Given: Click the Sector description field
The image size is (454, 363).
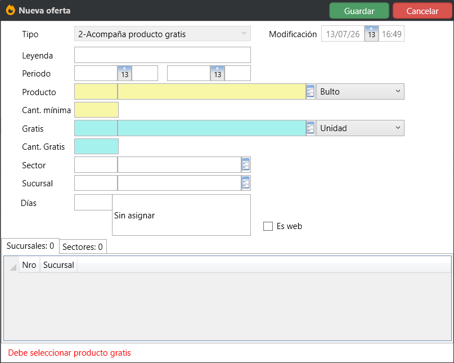Looking at the screenshot, I should (x=179, y=165).
